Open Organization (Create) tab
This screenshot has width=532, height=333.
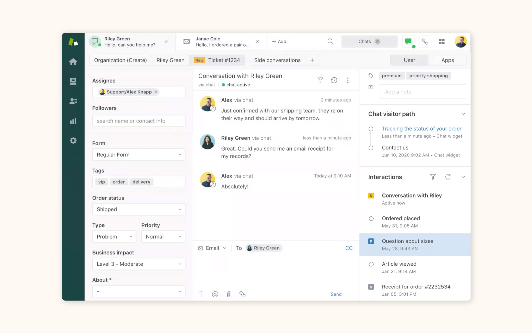click(x=121, y=60)
